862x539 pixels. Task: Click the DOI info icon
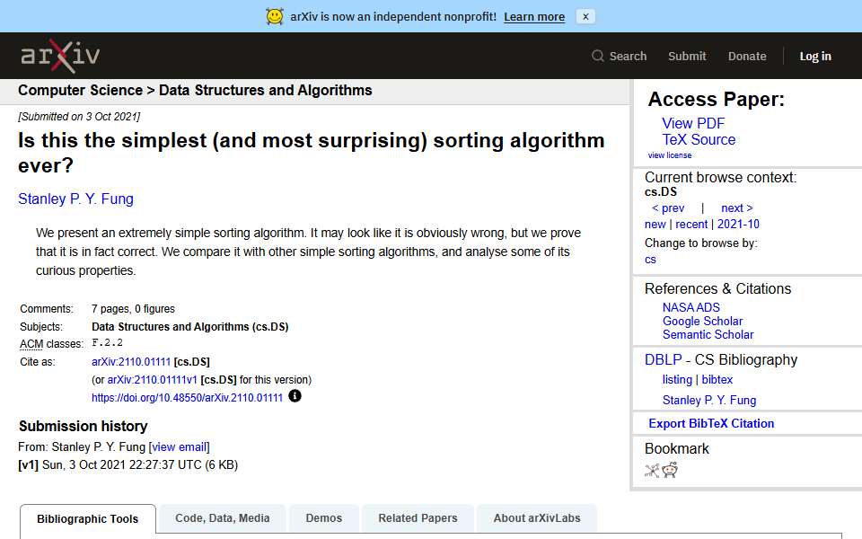click(295, 396)
